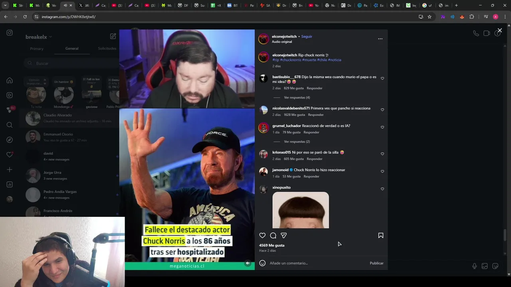
Task: Open the browser Extensions puzzle icon
Action: click(472, 17)
